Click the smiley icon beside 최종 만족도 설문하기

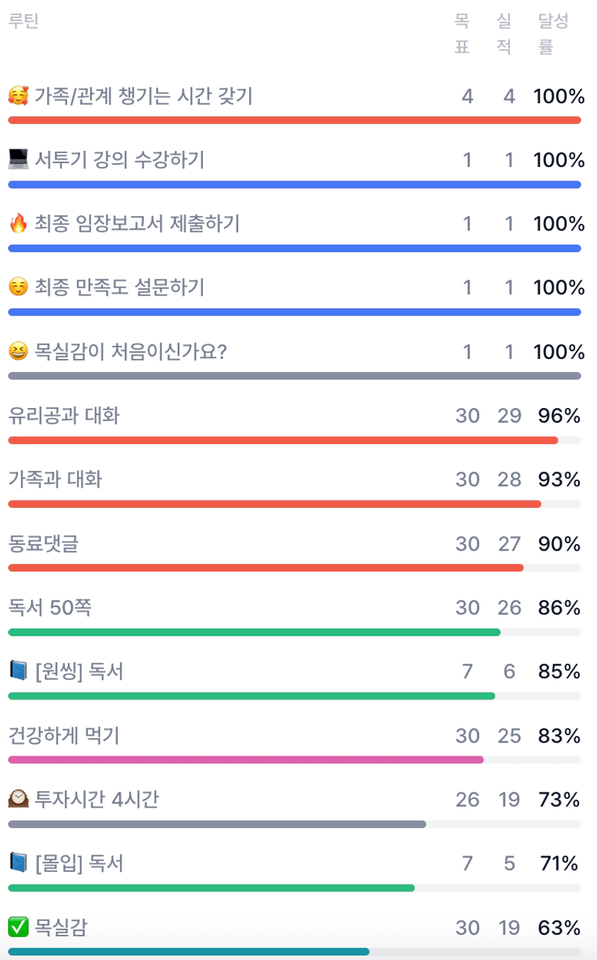click(x=18, y=287)
